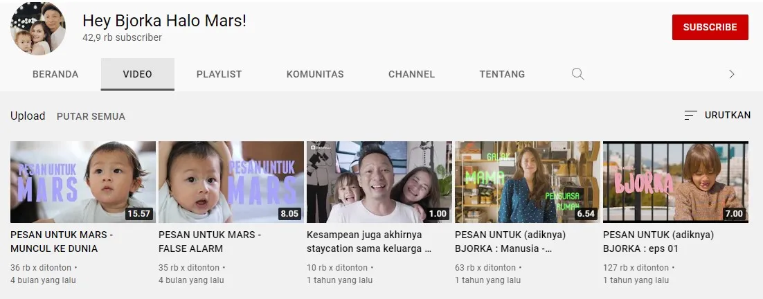Click the 8.05 duration badge
Screen dimensions: 763x299
click(289, 213)
